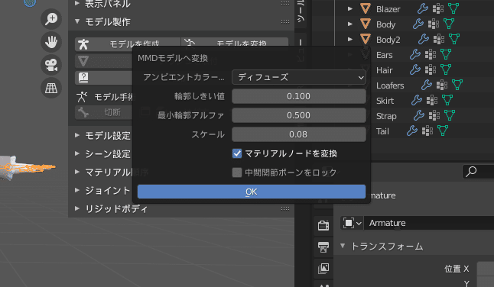Screen dimensions: 494x287
Task: Click the Body2 mesh data icon
Action: point(454,39)
